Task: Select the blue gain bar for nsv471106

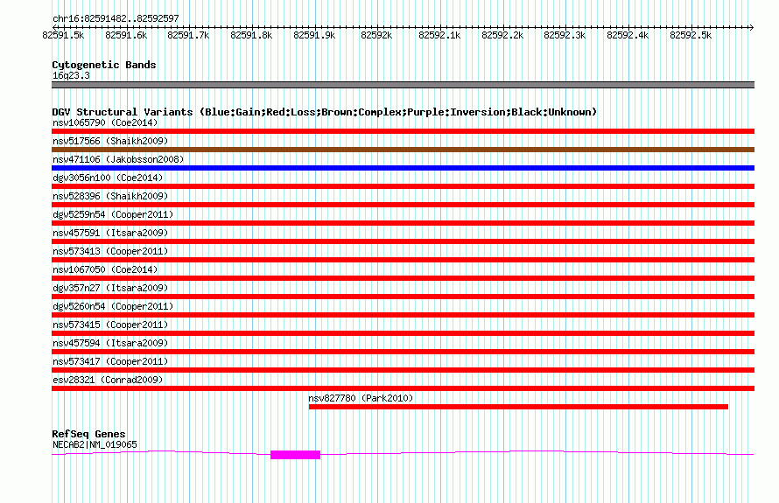Action: tap(403, 168)
